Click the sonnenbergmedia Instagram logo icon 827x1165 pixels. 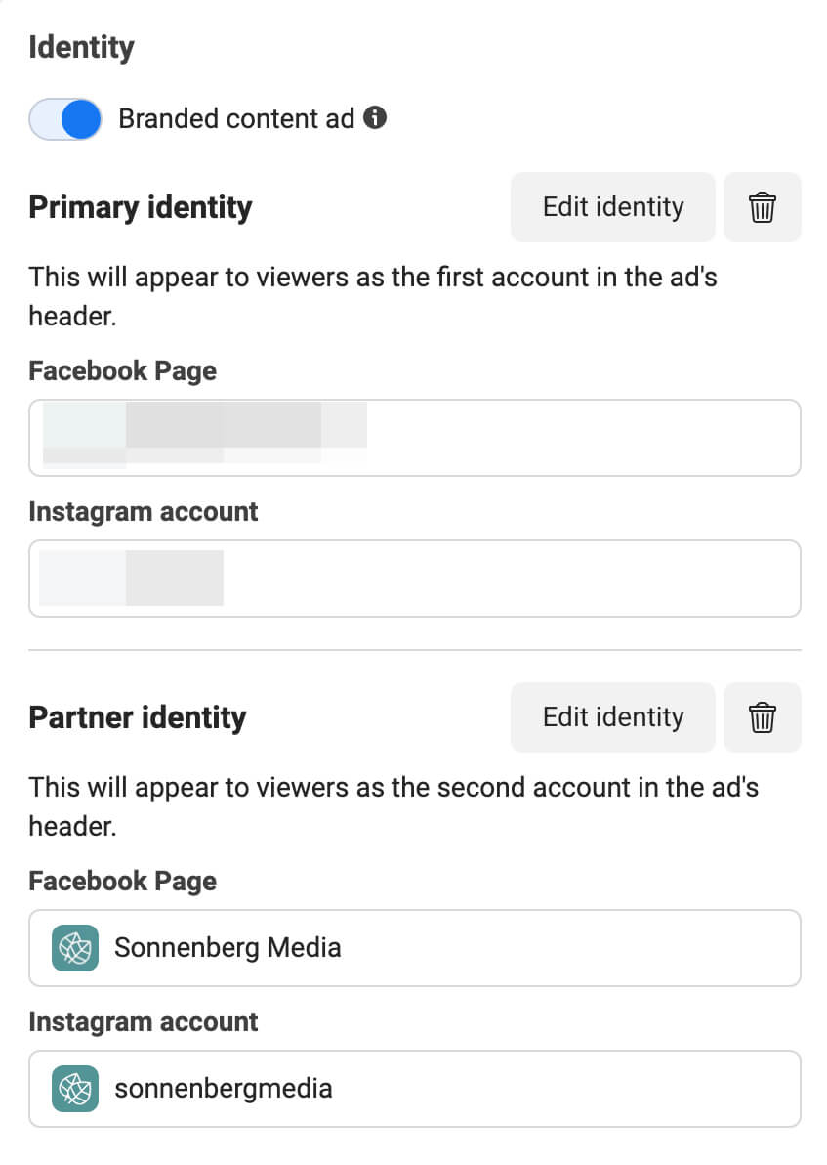click(x=75, y=1089)
